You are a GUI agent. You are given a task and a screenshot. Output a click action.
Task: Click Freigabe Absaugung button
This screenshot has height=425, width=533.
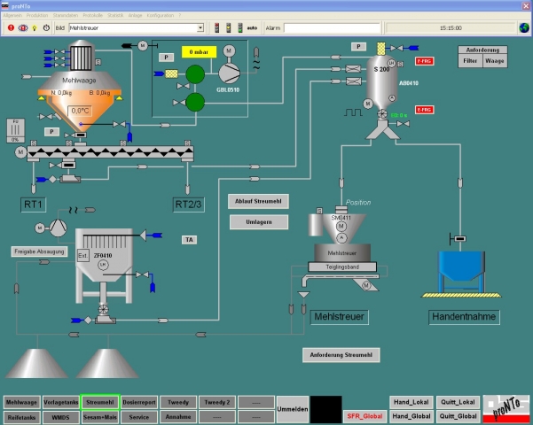pyautogui.click(x=39, y=251)
